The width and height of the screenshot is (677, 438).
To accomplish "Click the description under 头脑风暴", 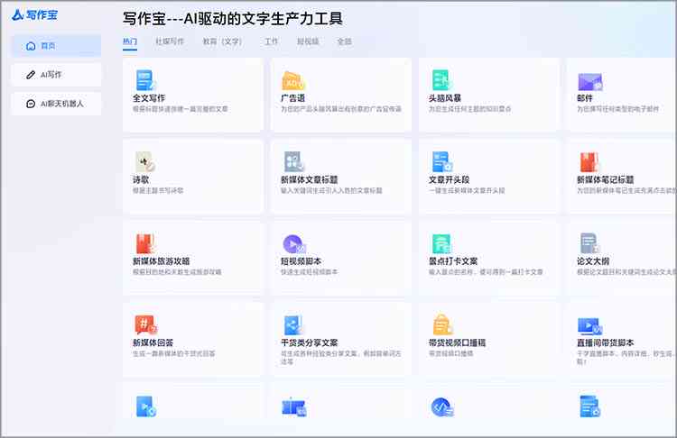I will 469,109.
